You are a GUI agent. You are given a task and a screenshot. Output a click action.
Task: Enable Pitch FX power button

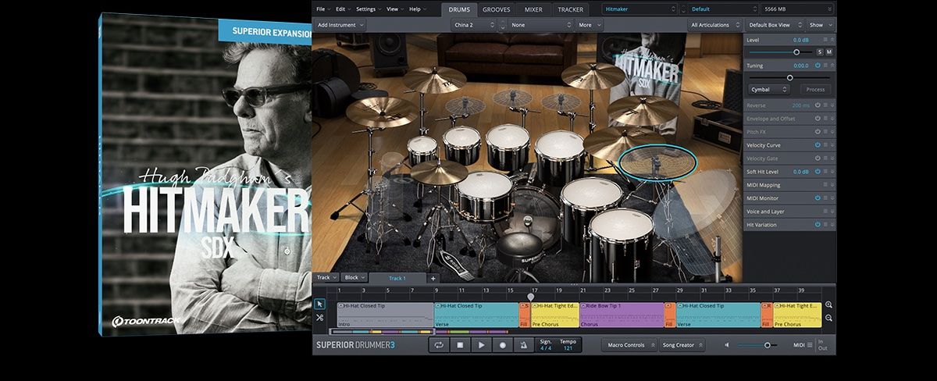click(818, 132)
